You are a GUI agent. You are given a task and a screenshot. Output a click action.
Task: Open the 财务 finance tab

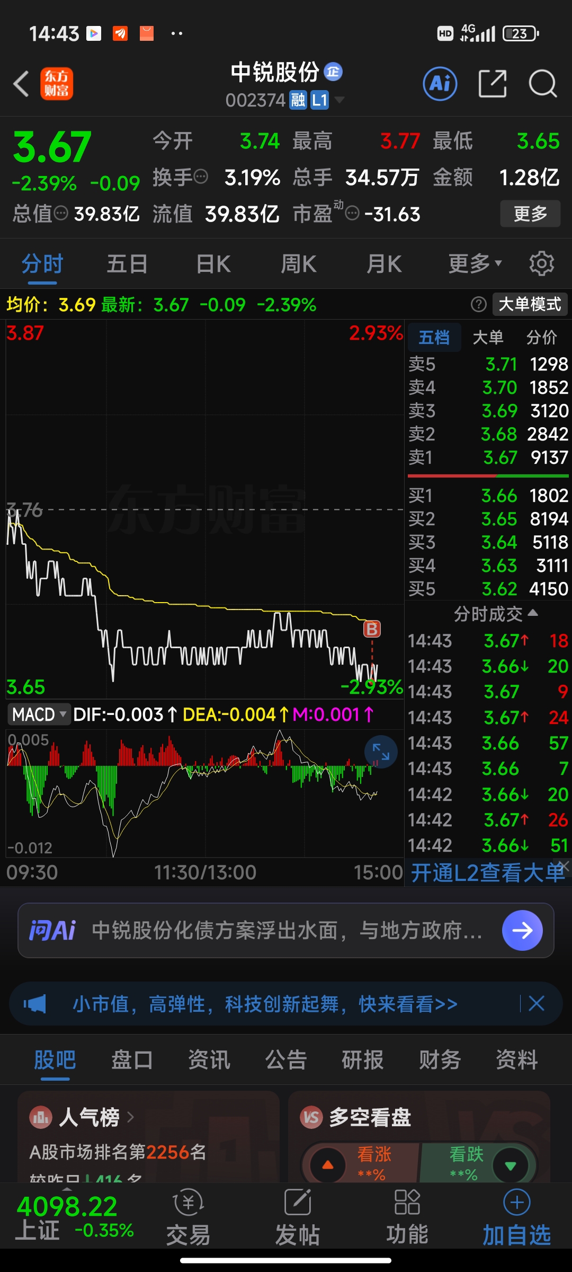pyautogui.click(x=440, y=1060)
